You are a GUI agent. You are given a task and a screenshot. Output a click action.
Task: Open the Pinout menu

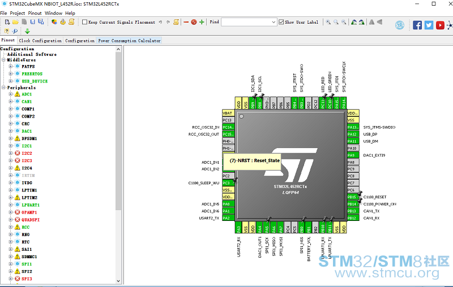pyautogui.click(x=35, y=13)
